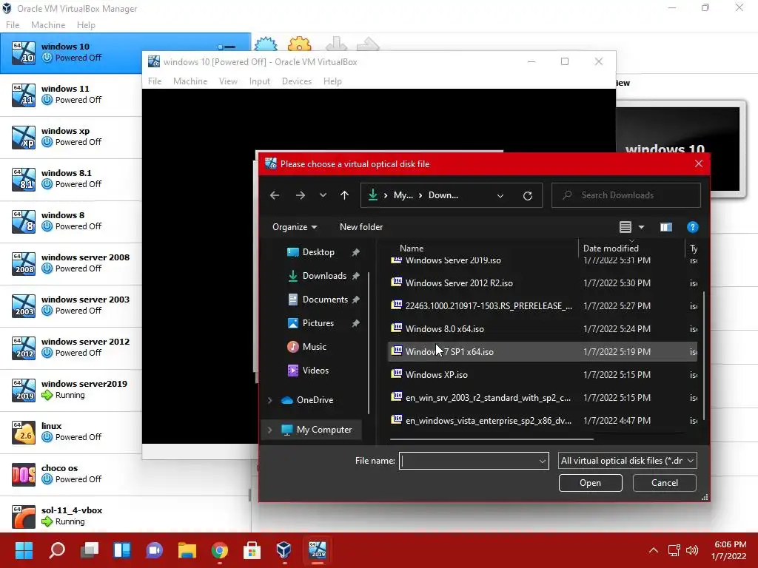Show hidden system tray icons
758x568 pixels.
[654, 550]
